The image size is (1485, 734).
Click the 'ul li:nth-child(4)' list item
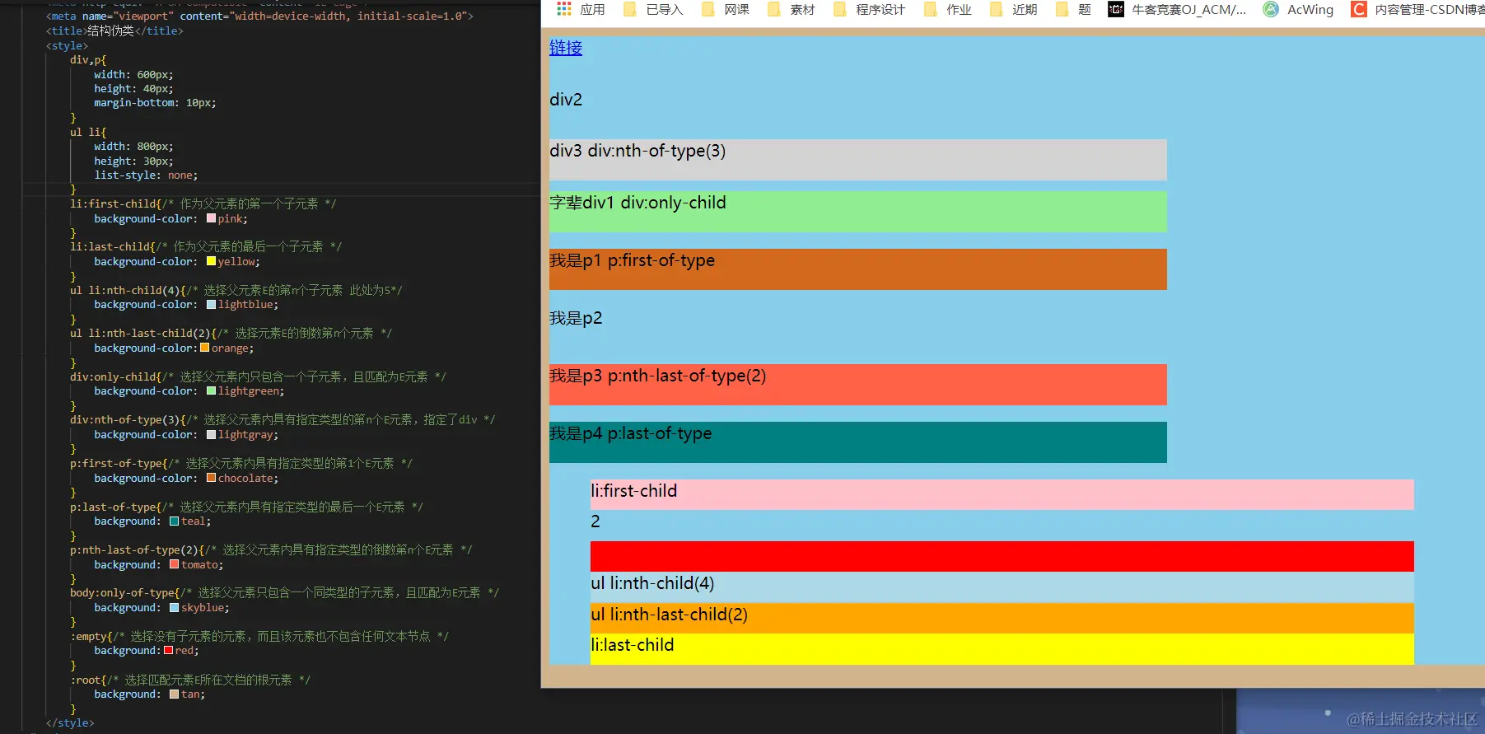pyautogui.click(x=1002, y=587)
